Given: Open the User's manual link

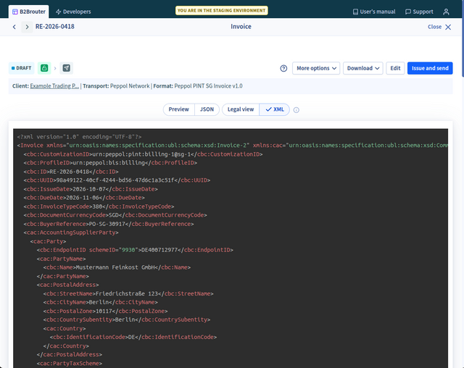Looking at the screenshot, I should tap(374, 12).
